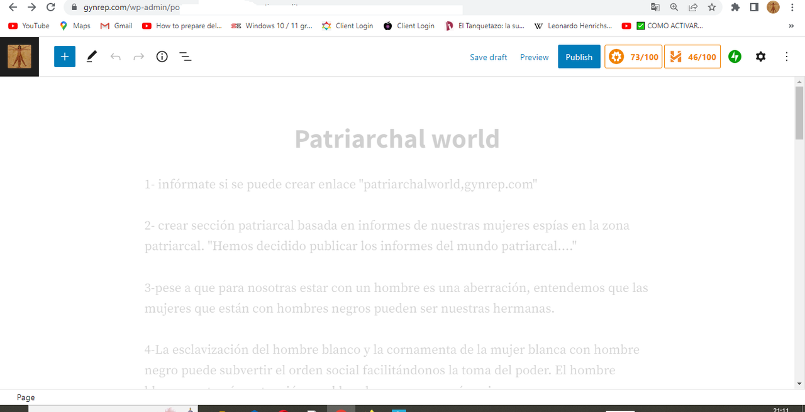Click the Patriarchal world page title
Image resolution: width=805 pixels, height=412 pixels.
397,139
